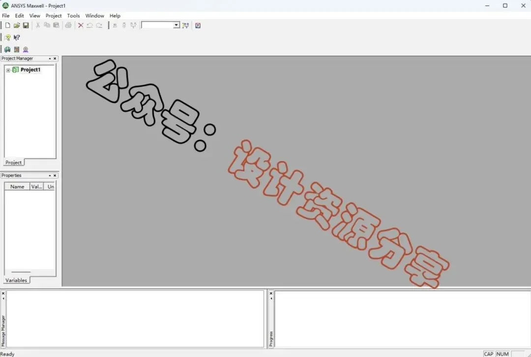Maximize the ANSYS Maxwell window
531x357 pixels.
(505, 6)
